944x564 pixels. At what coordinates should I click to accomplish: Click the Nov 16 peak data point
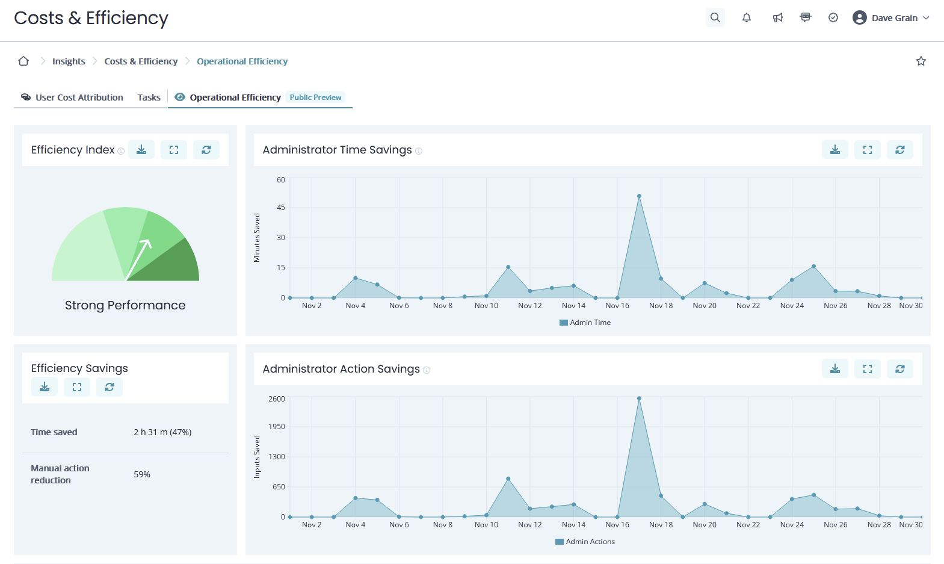[639, 196]
